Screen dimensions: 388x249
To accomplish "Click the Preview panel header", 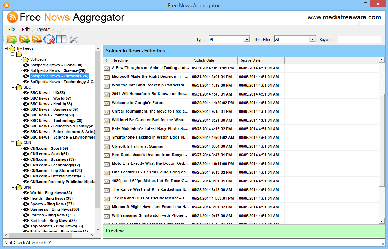I will [x=244, y=231].
